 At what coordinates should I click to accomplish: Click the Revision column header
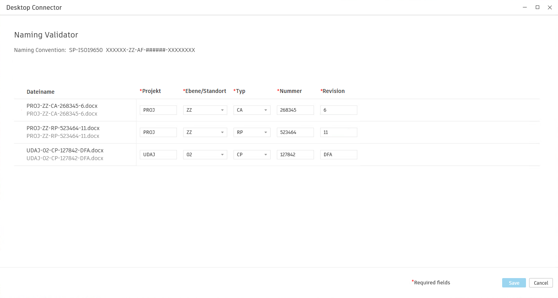(x=333, y=91)
